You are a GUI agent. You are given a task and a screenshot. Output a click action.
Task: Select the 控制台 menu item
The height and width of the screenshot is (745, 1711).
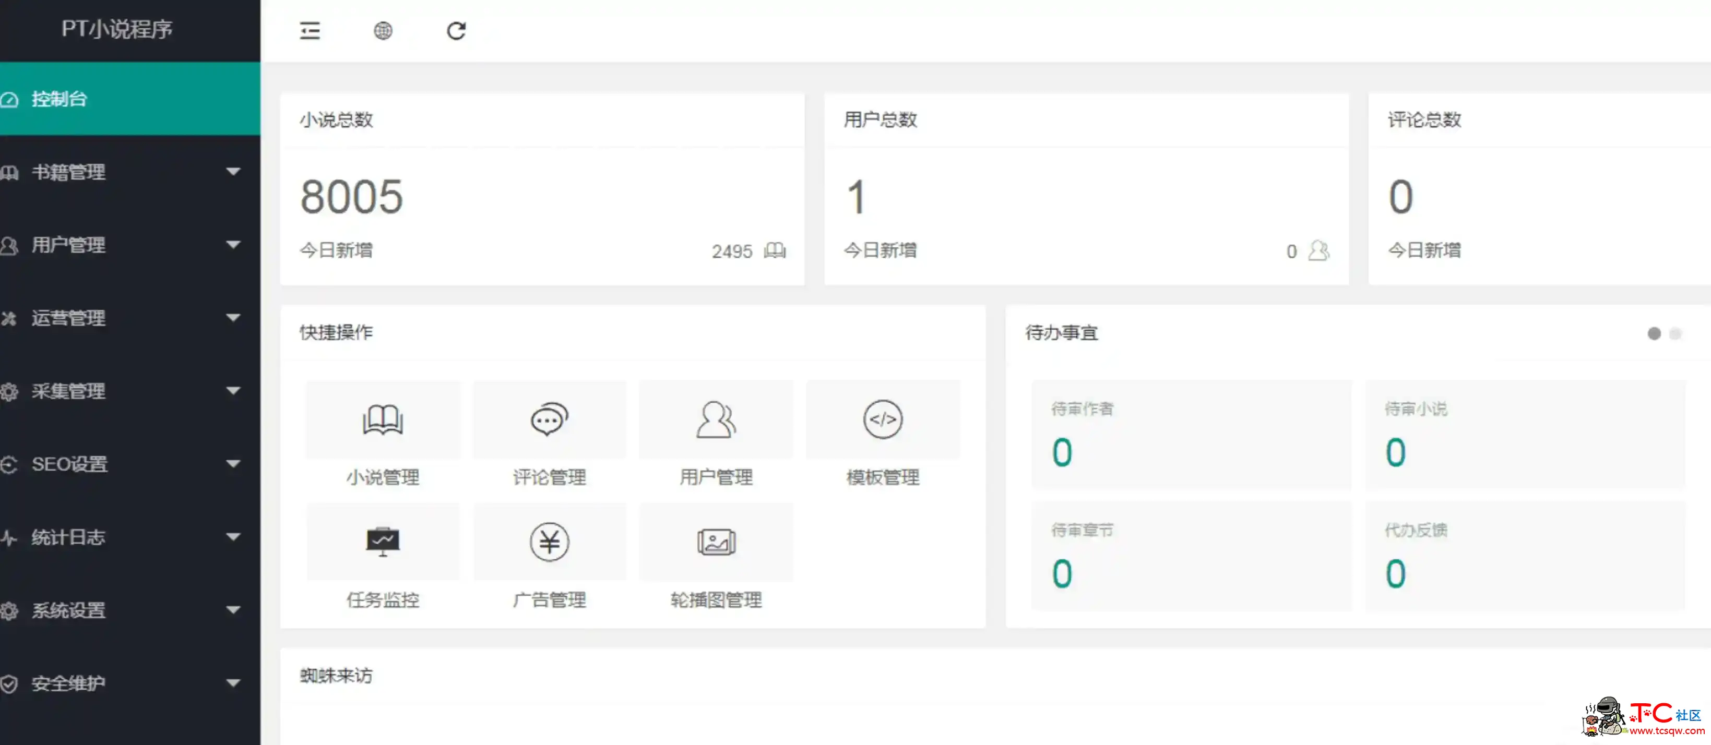point(130,99)
